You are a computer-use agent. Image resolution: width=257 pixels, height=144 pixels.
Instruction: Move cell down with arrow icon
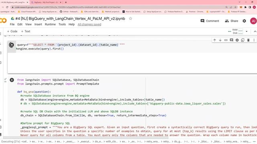[220, 40]
